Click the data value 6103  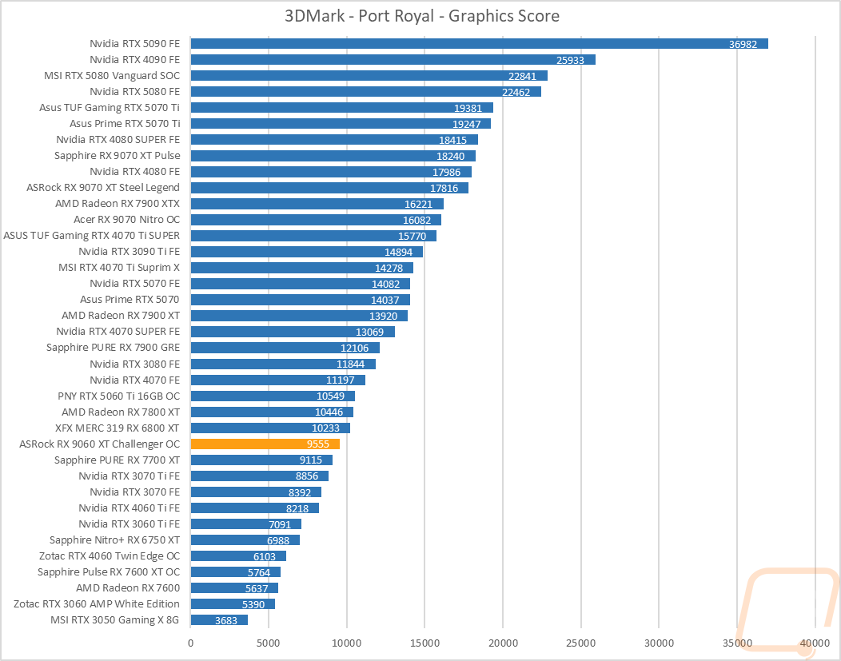(x=265, y=557)
